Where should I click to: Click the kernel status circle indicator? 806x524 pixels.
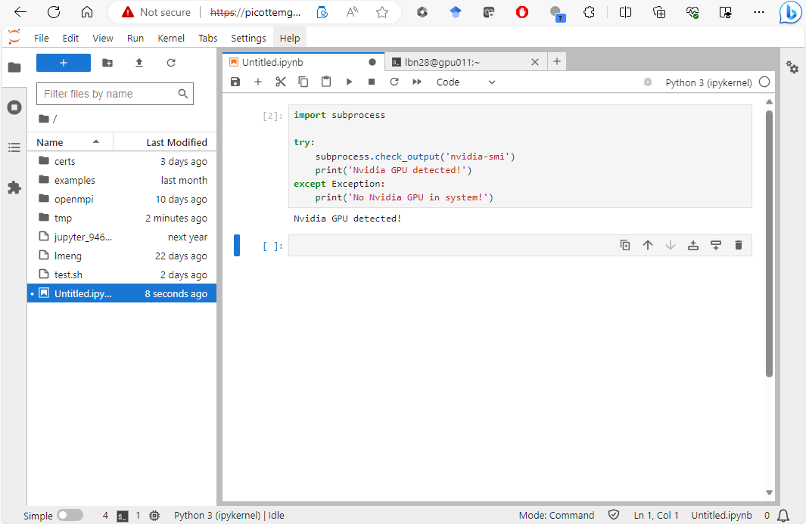coord(764,82)
